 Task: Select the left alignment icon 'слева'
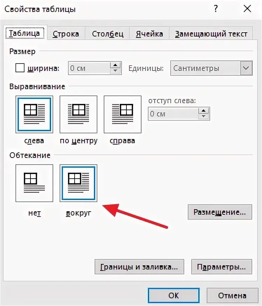[34, 114]
